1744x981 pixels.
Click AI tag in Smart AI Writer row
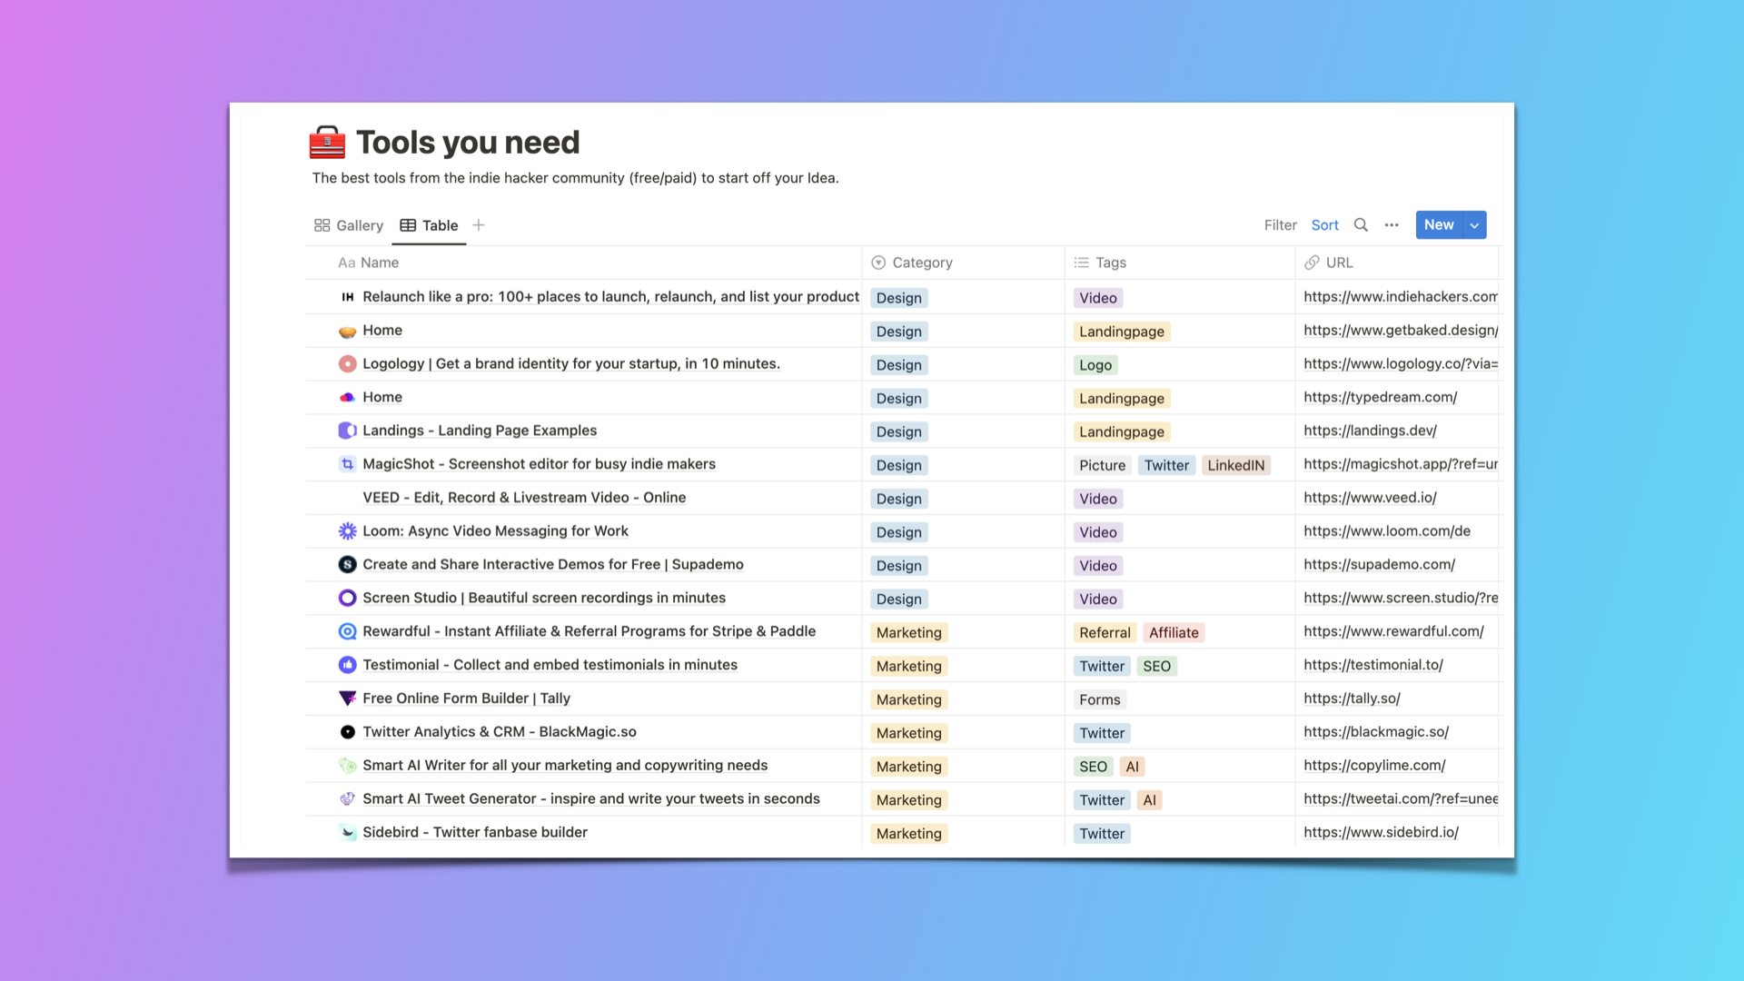coord(1132,767)
